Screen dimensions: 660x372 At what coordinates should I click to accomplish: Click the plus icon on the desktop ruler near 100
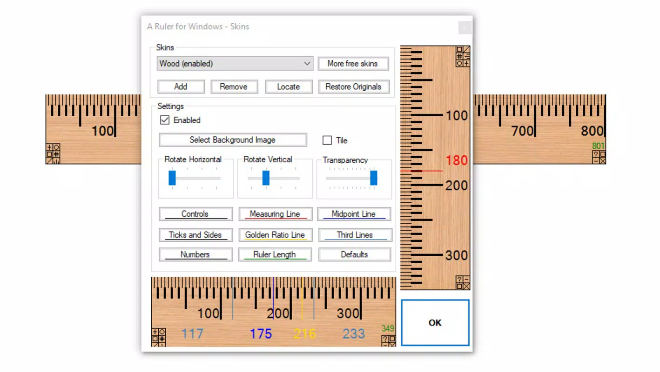(x=49, y=147)
